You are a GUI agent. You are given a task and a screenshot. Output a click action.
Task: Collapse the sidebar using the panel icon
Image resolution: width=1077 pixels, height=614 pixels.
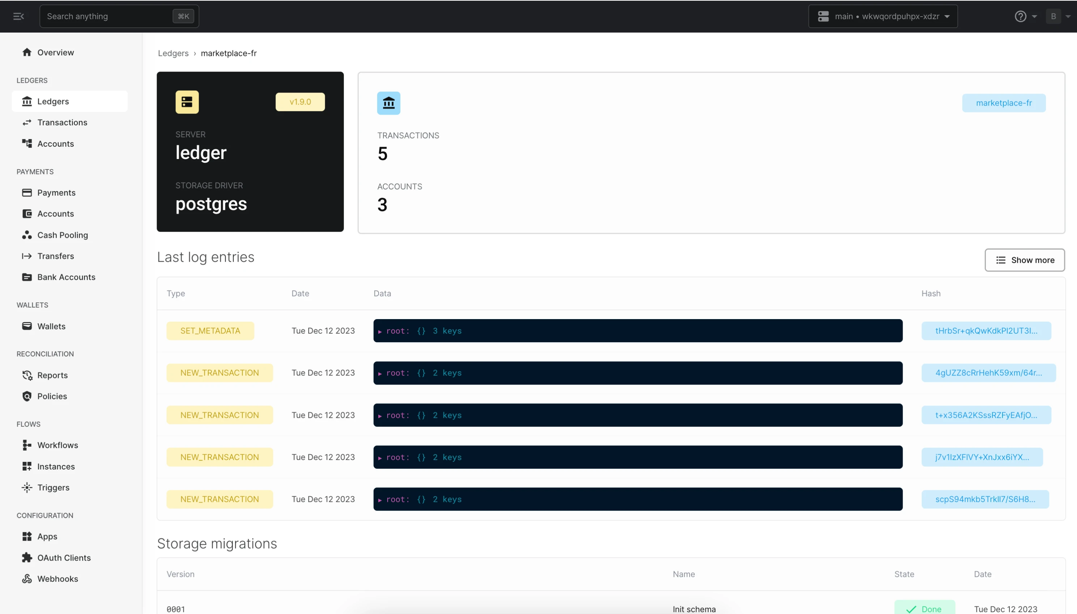(x=18, y=17)
